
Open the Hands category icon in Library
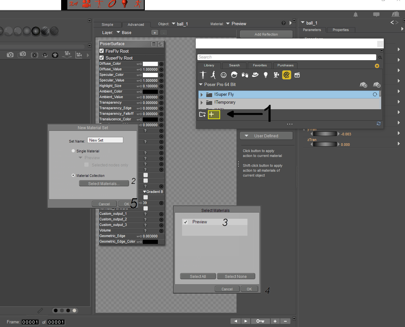[x=245, y=75]
